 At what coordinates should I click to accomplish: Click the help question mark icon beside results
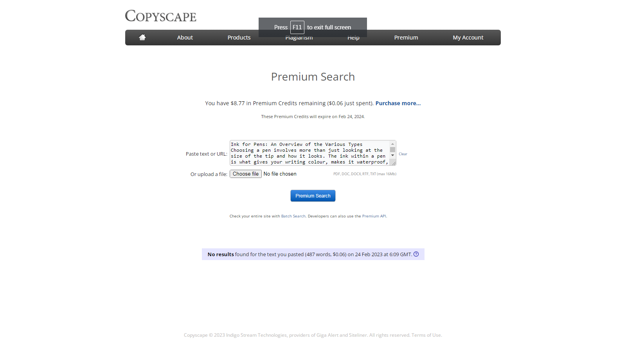point(416,254)
